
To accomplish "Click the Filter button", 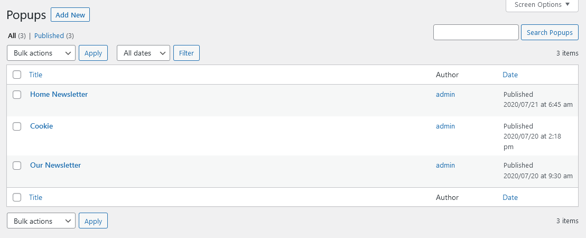I will [x=187, y=53].
